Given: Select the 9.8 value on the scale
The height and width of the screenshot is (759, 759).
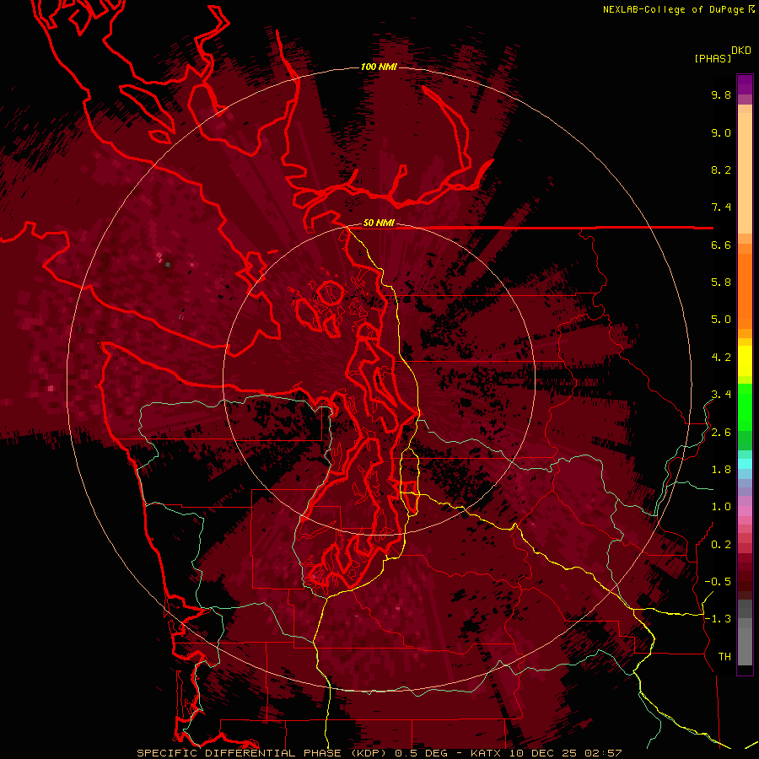Looking at the screenshot, I should (x=721, y=94).
